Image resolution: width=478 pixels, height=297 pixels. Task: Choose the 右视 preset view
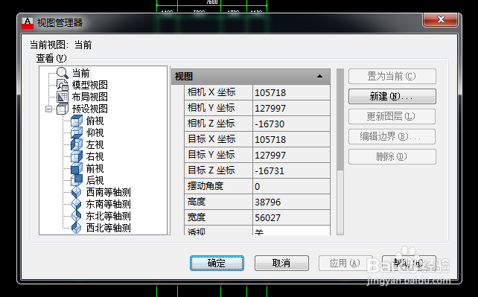95,156
